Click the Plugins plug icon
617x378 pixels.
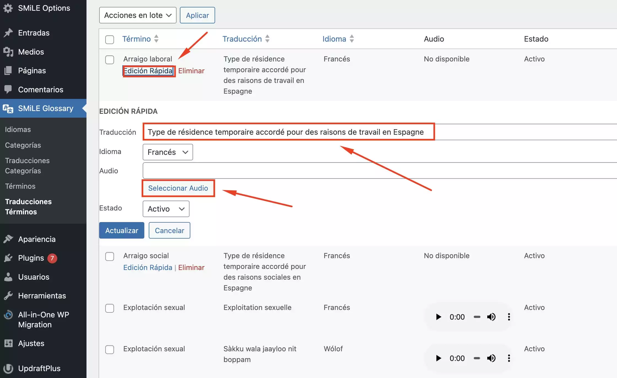(x=8, y=258)
